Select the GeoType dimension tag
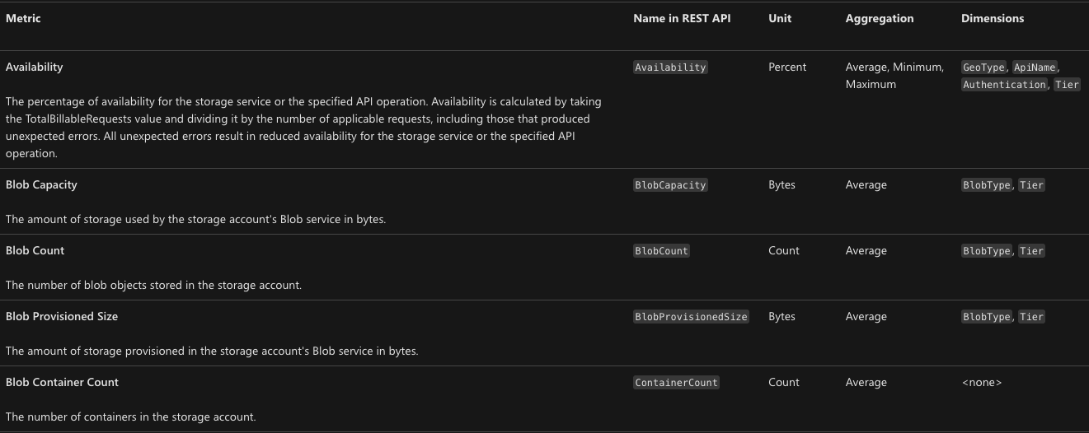 coord(983,68)
